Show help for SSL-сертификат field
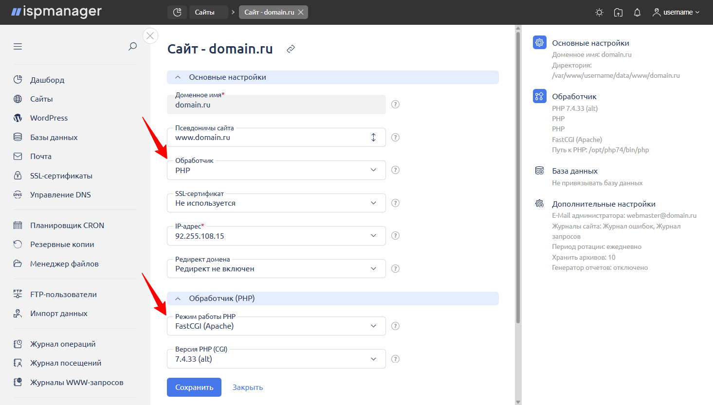This screenshot has height=405, width=713. pos(395,203)
